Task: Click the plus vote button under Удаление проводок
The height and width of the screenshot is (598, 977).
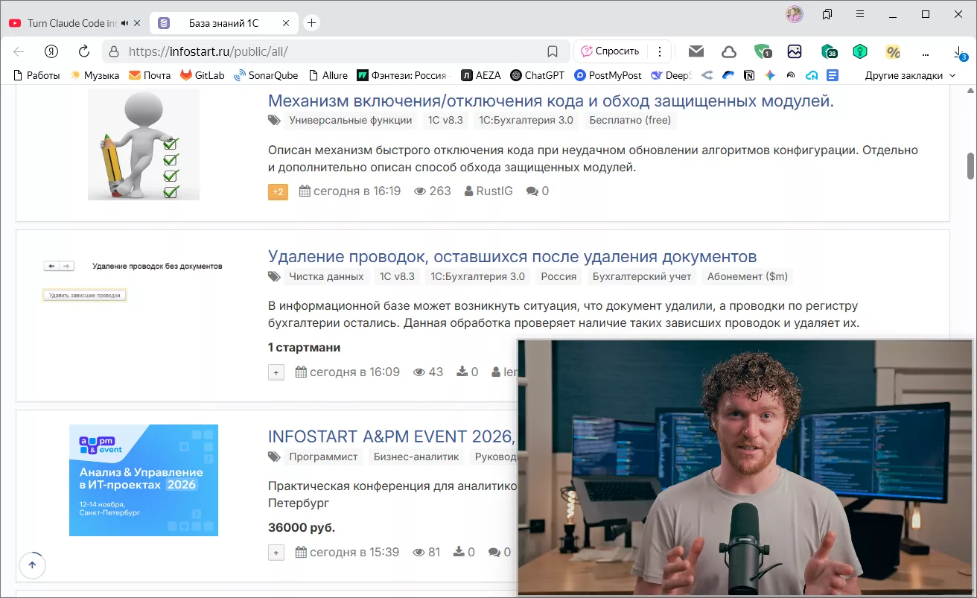Action: (x=276, y=372)
